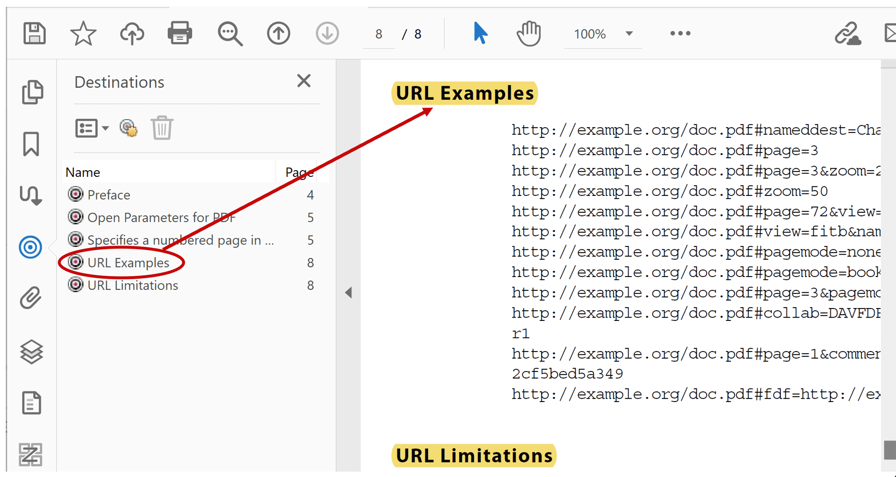Viewport: 896px width, 477px height.
Task: Save the PDF file
Action: (x=34, y=33)
